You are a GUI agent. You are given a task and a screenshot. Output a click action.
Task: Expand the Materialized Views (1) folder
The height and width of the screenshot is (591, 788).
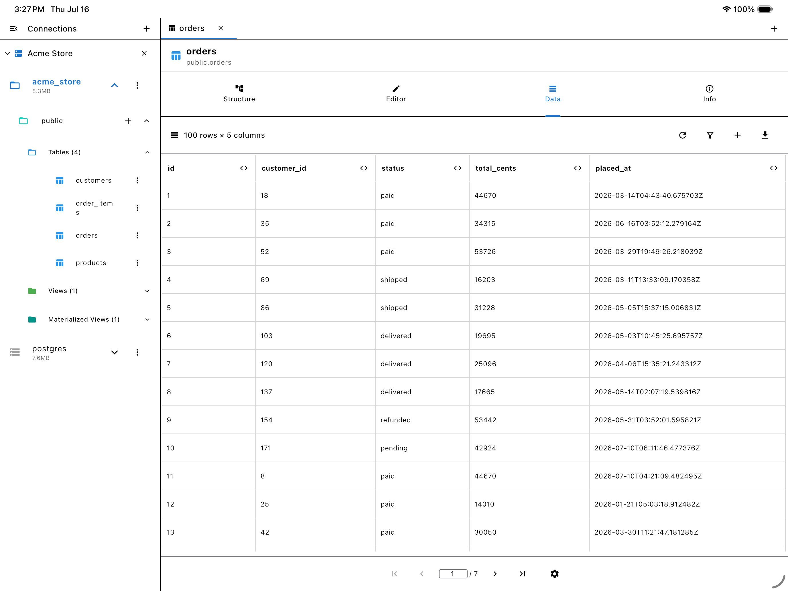pos(147,320)
